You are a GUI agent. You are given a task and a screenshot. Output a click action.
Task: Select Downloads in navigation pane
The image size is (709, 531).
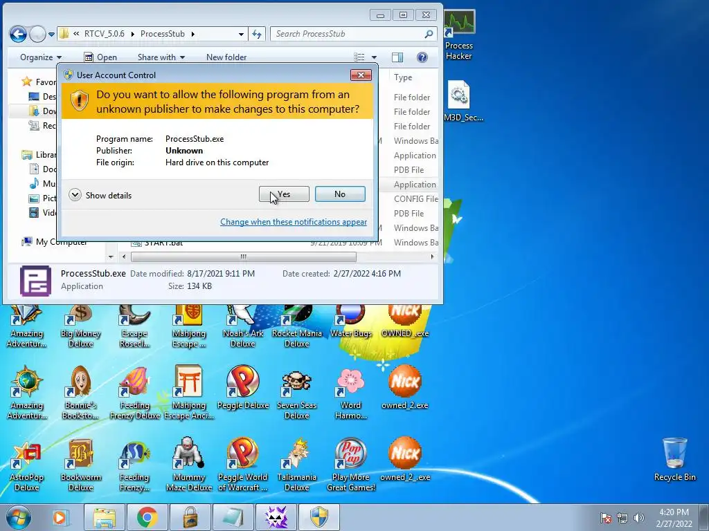[42, 111]
